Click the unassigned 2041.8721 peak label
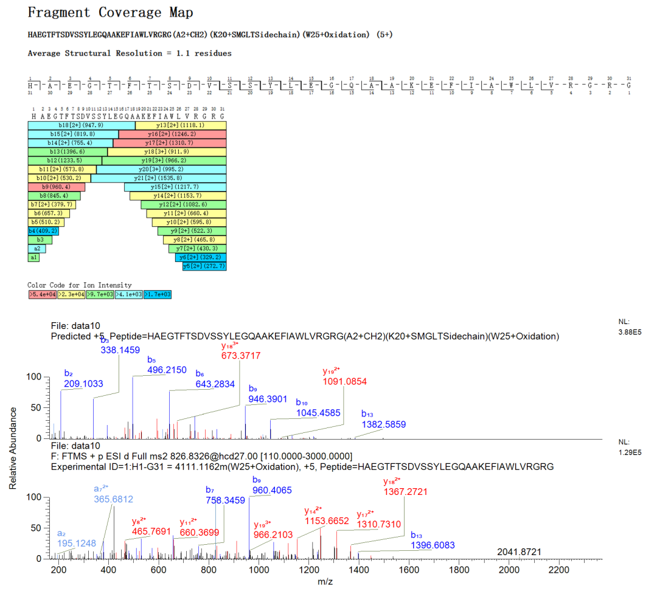 pos(519,551)
